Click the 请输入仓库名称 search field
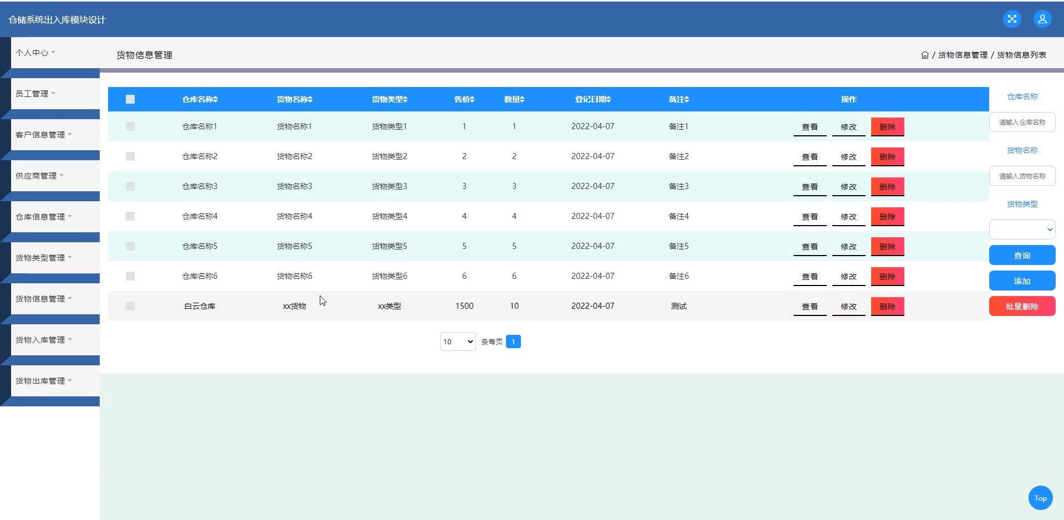 1022,122
